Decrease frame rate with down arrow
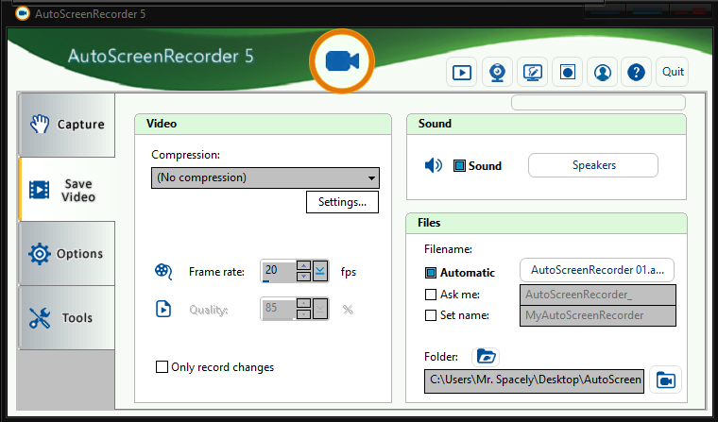 (303, 276)
